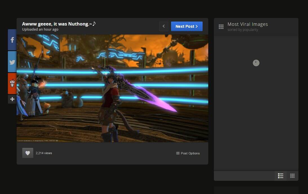Click the loading spinner in the sidebar

[256, 63]
